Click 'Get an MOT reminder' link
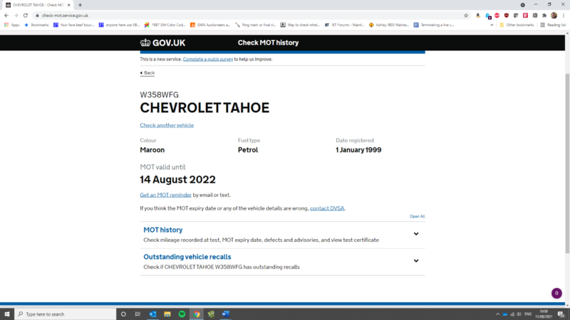The image size is (570, 320). [x=166, y=195]
